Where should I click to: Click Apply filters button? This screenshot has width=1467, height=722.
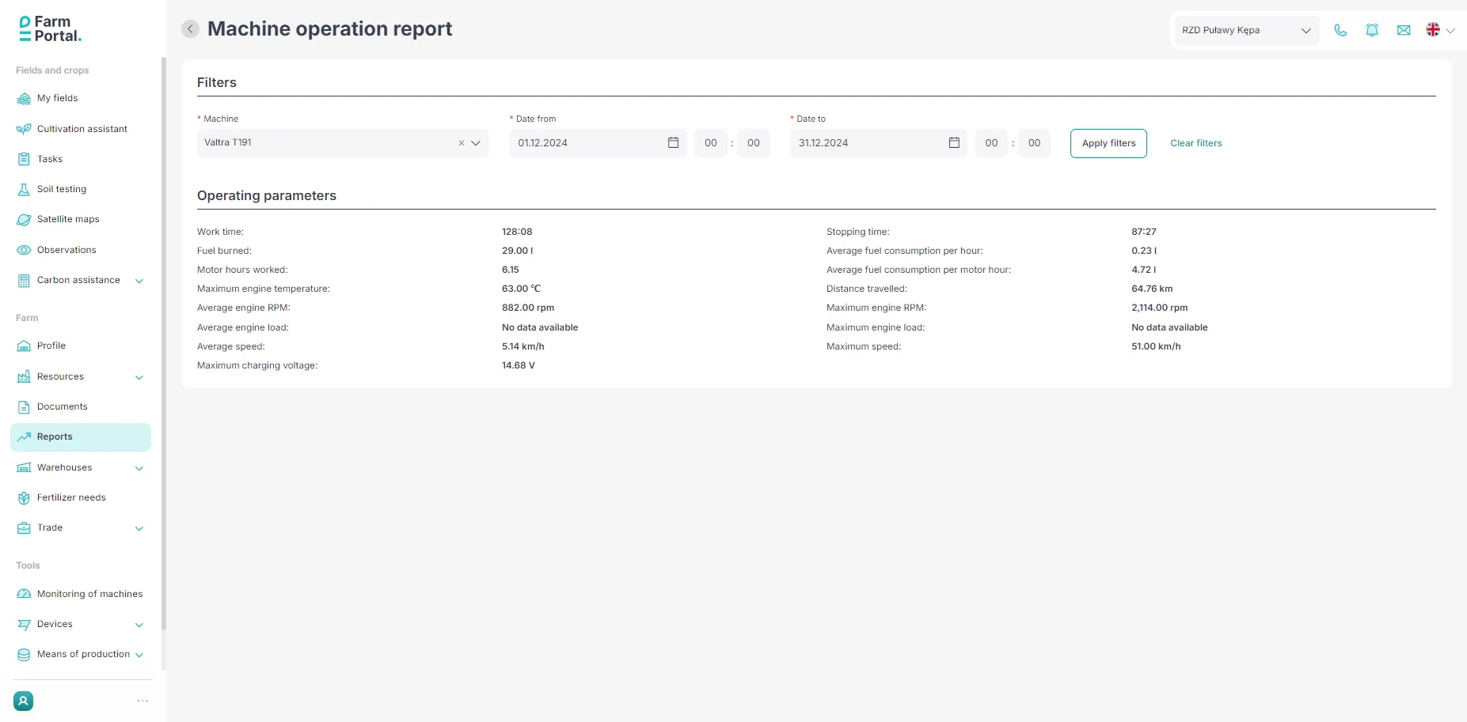click(1108, 143)
